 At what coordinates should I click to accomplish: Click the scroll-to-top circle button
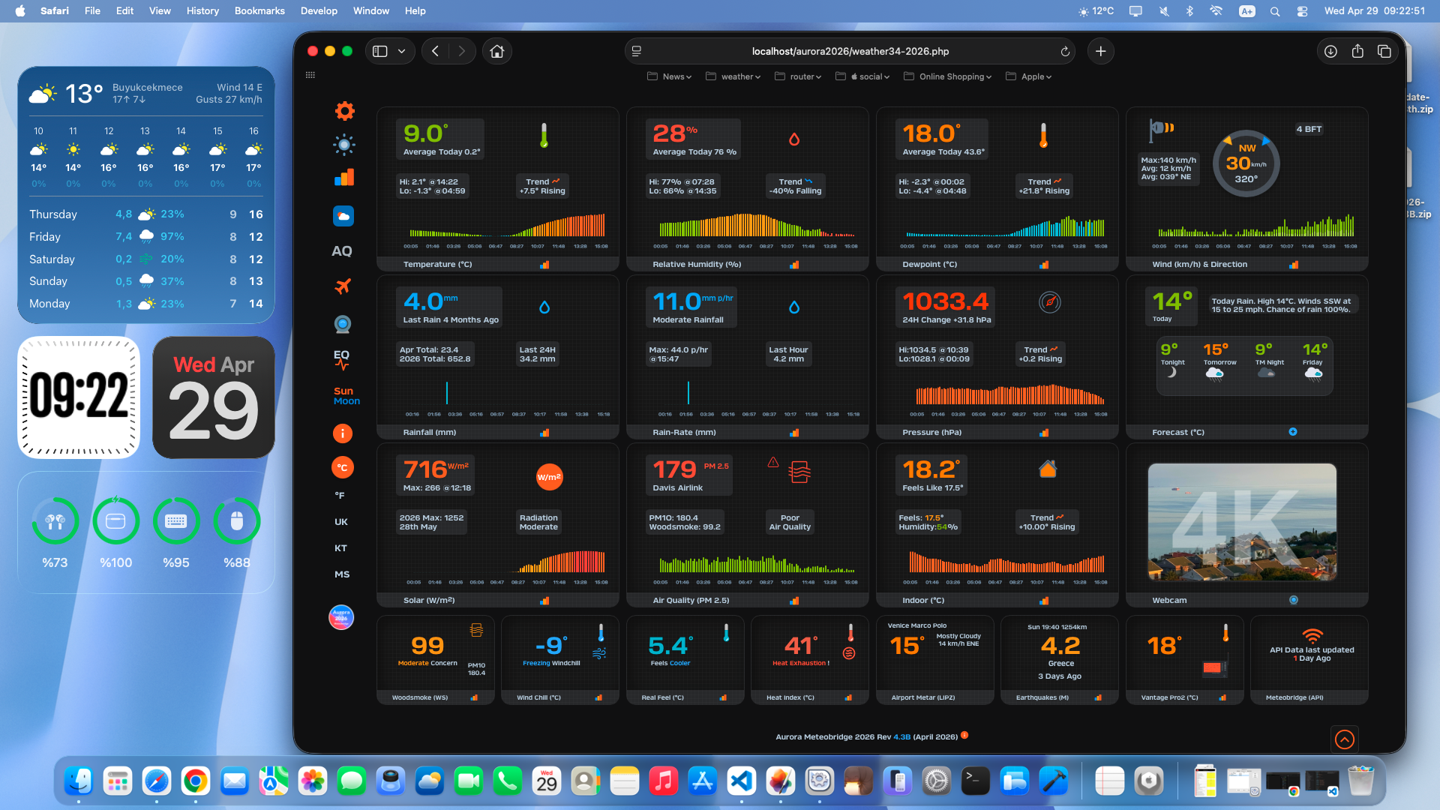[x=1344, y=739]
